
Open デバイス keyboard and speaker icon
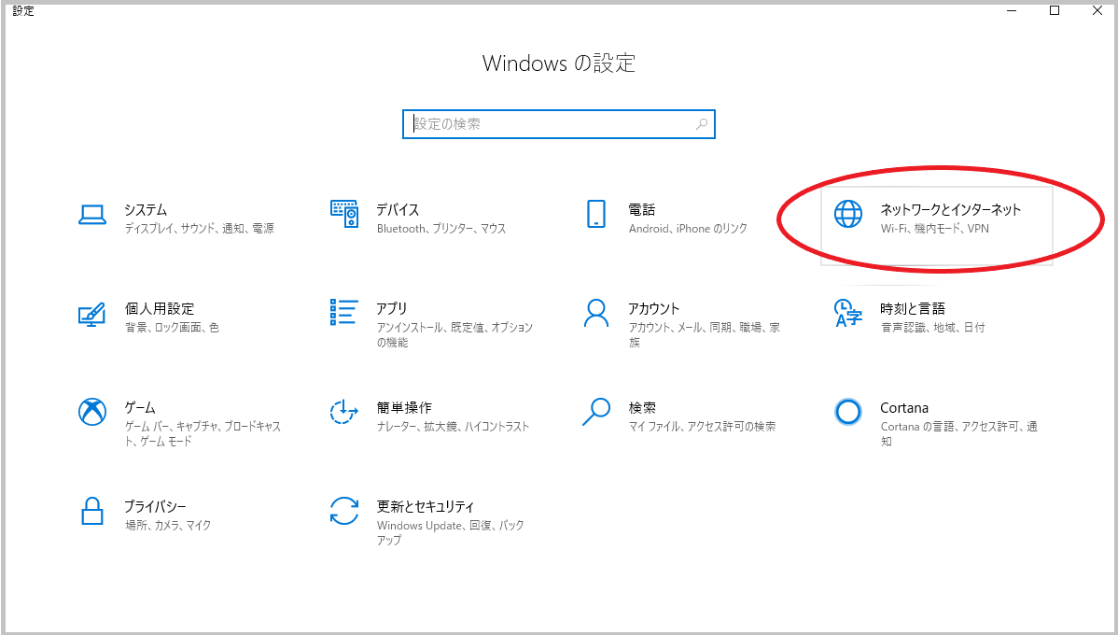click(344, 214)
